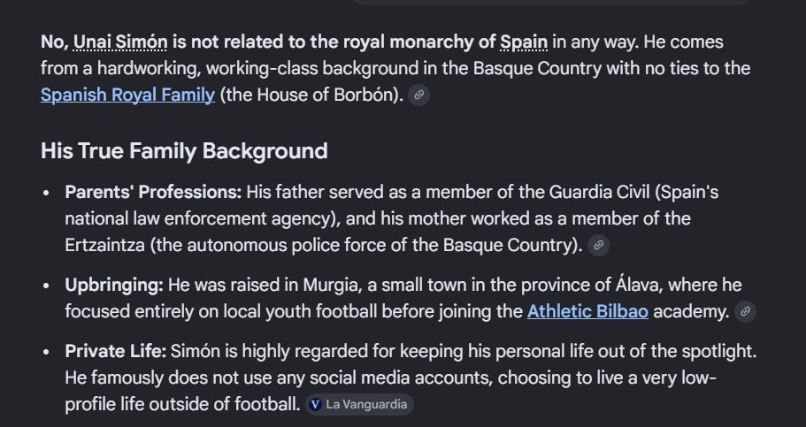Screen dimensions: 806x427
Task: Click the word Ertzaintza in the first bullet
Action: (105, 245)
